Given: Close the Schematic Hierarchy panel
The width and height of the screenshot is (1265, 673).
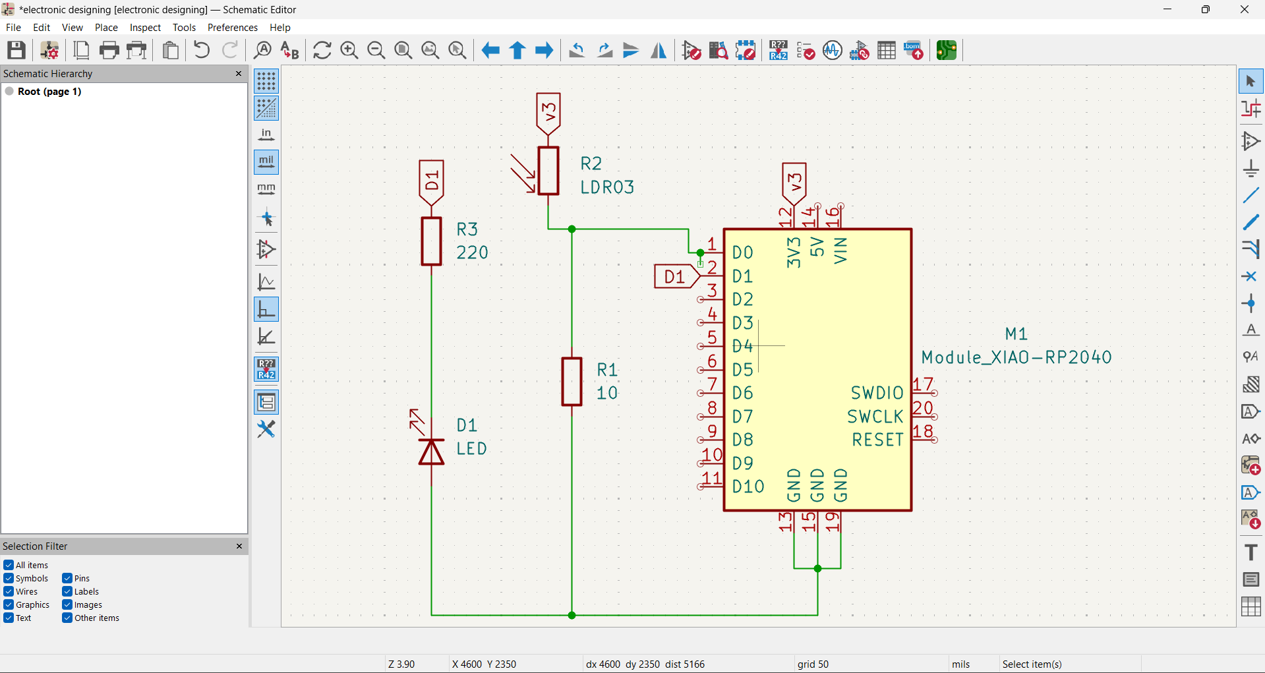Looking at the screenshot, I should point(239,74).
